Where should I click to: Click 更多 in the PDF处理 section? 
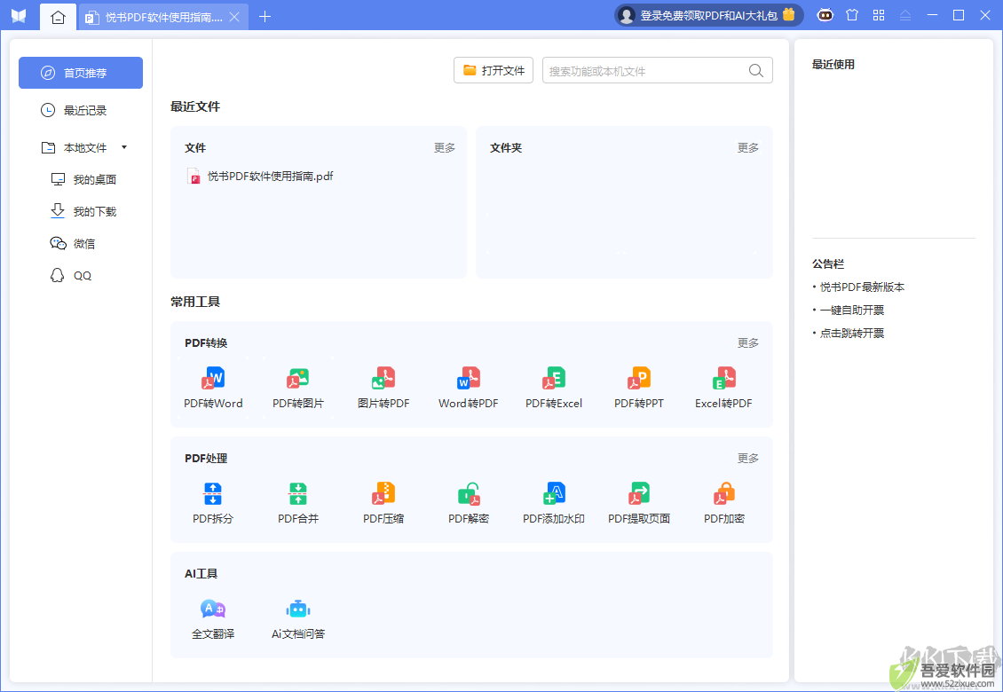(747, 458)
